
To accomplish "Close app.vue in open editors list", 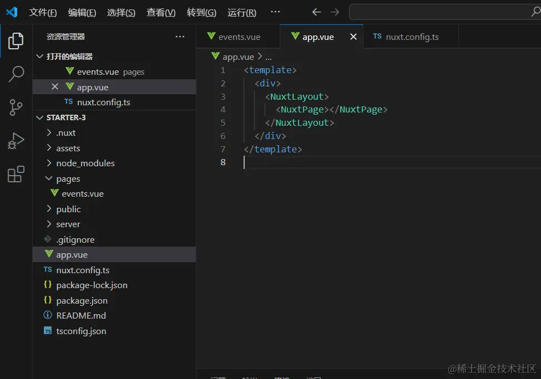I will 55,86.
